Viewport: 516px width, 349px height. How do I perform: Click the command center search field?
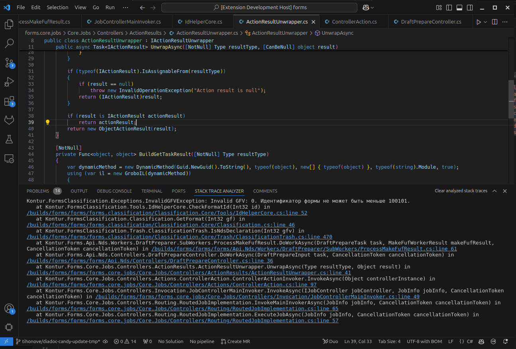point(259,7)
